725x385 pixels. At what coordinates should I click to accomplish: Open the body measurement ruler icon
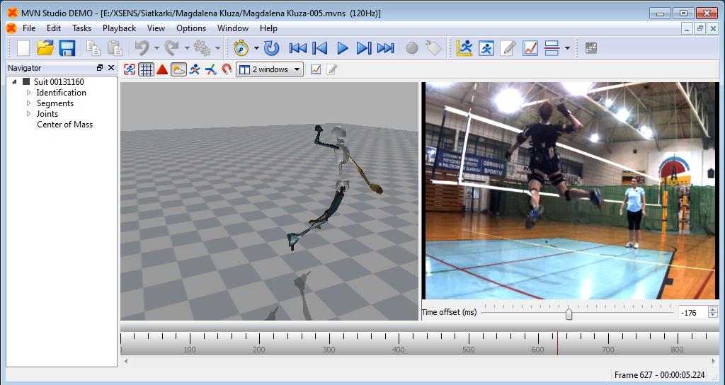tap(464, 47)
